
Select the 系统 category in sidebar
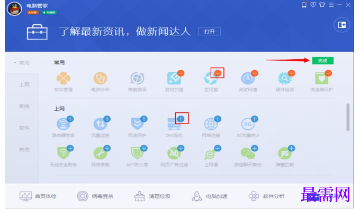(x=24, y=106)
